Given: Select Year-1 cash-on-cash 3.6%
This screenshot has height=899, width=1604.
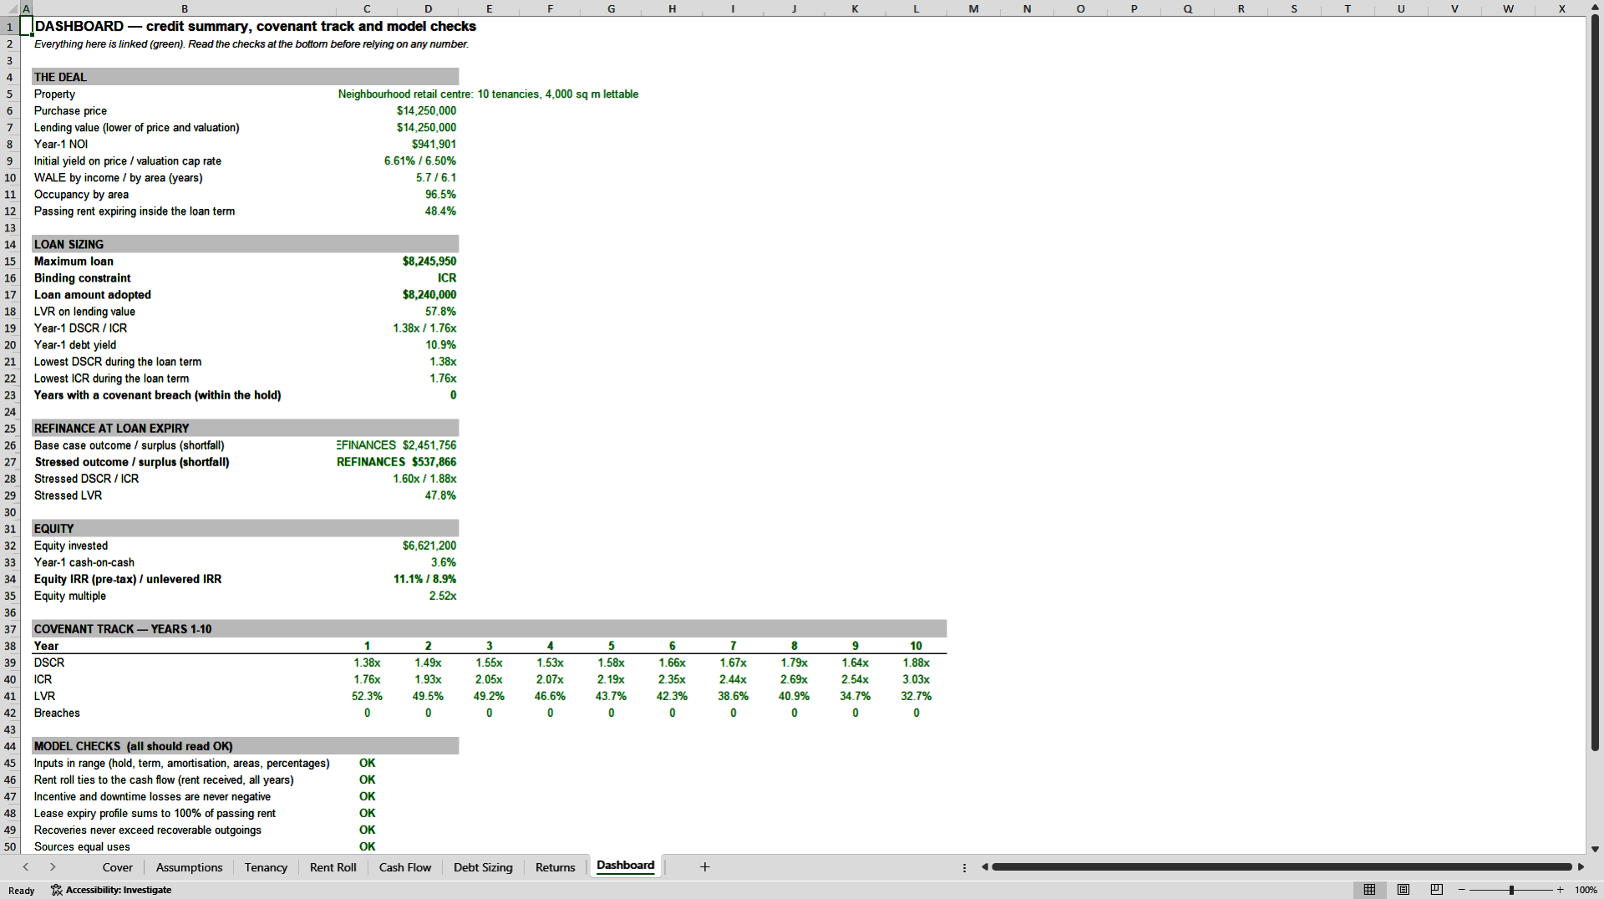Looking at the screenshot, I should tap(443, 562).
